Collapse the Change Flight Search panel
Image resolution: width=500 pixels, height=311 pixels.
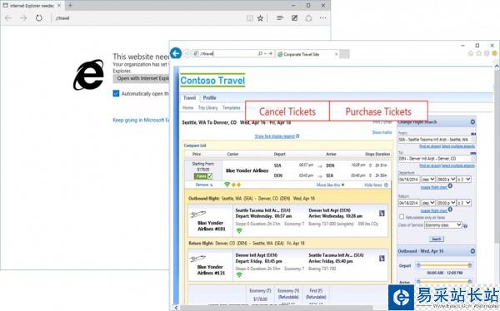[x=472, y=122]
